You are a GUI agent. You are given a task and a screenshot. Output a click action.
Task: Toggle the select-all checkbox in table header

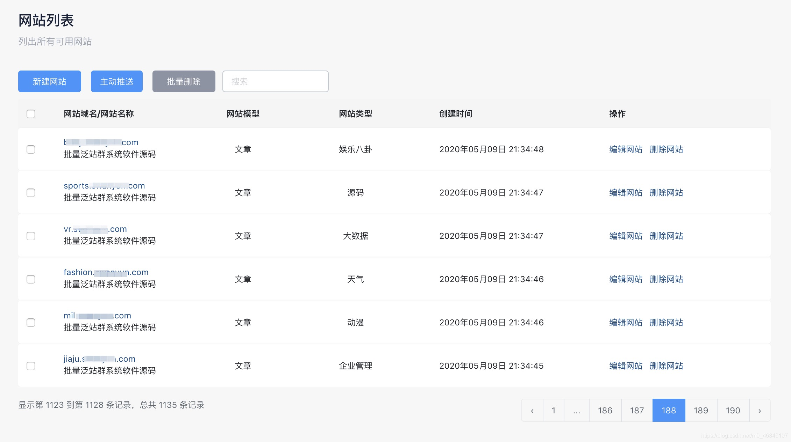31,114
